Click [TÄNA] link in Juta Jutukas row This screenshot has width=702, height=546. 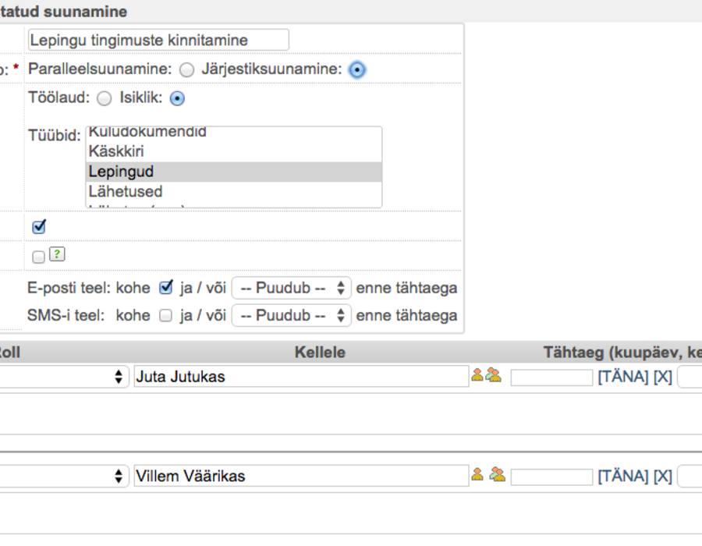tap(623, 377)
